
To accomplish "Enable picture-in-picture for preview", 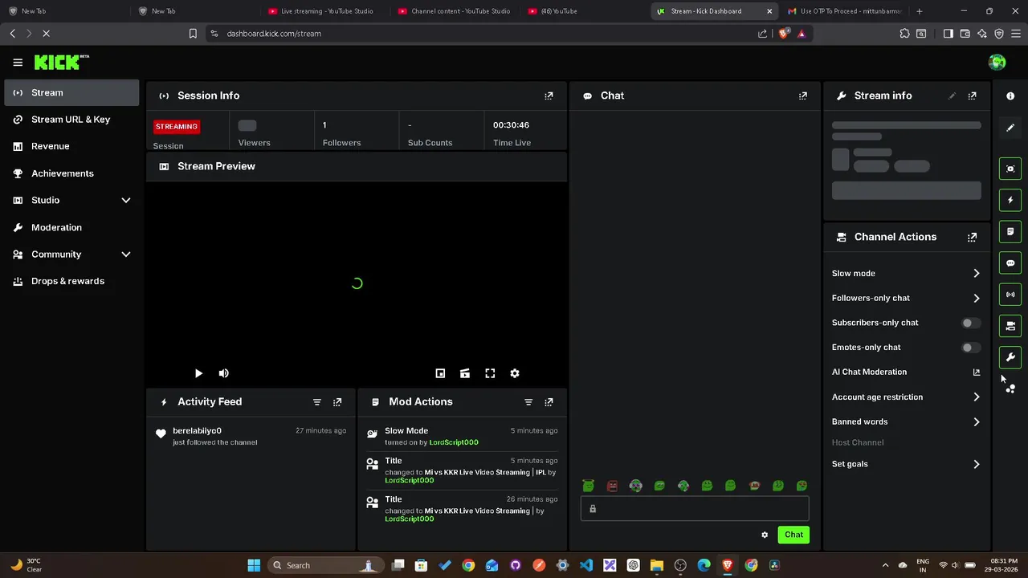I will point(440,373).
